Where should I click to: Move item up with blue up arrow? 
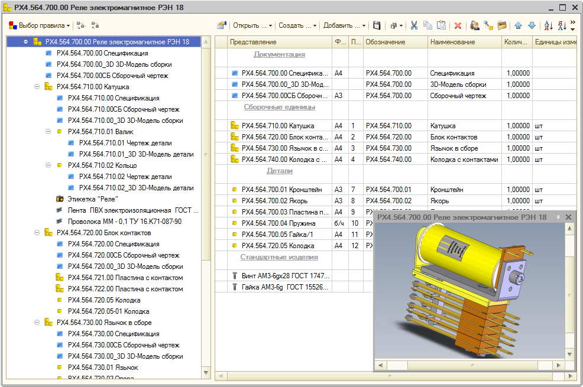pyautogui.click(x=518, y=25)
